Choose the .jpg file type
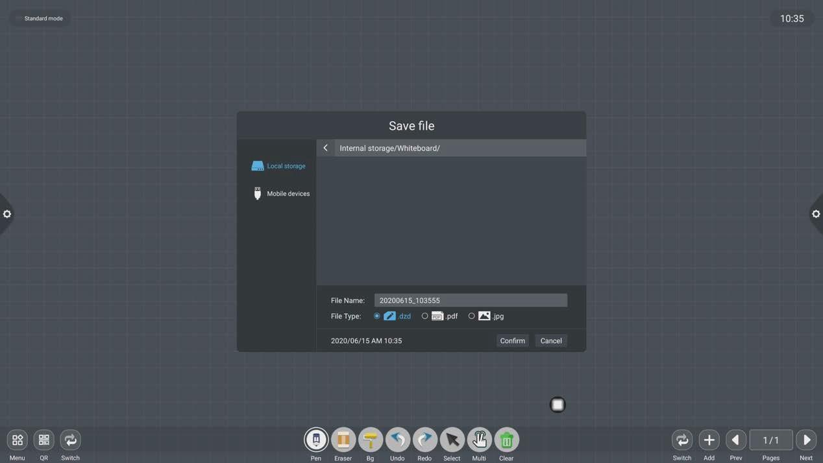This screenshot has height=463, width=823. point(472,316)
